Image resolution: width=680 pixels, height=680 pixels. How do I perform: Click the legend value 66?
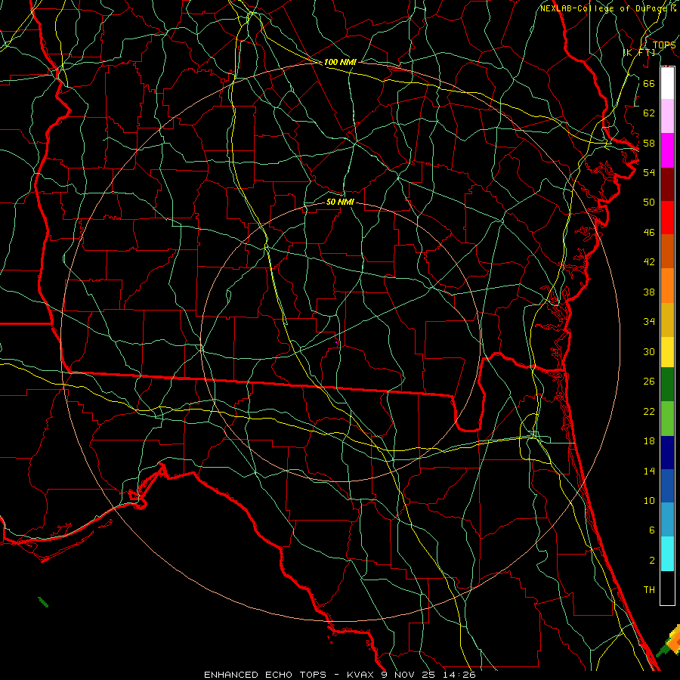649,83
